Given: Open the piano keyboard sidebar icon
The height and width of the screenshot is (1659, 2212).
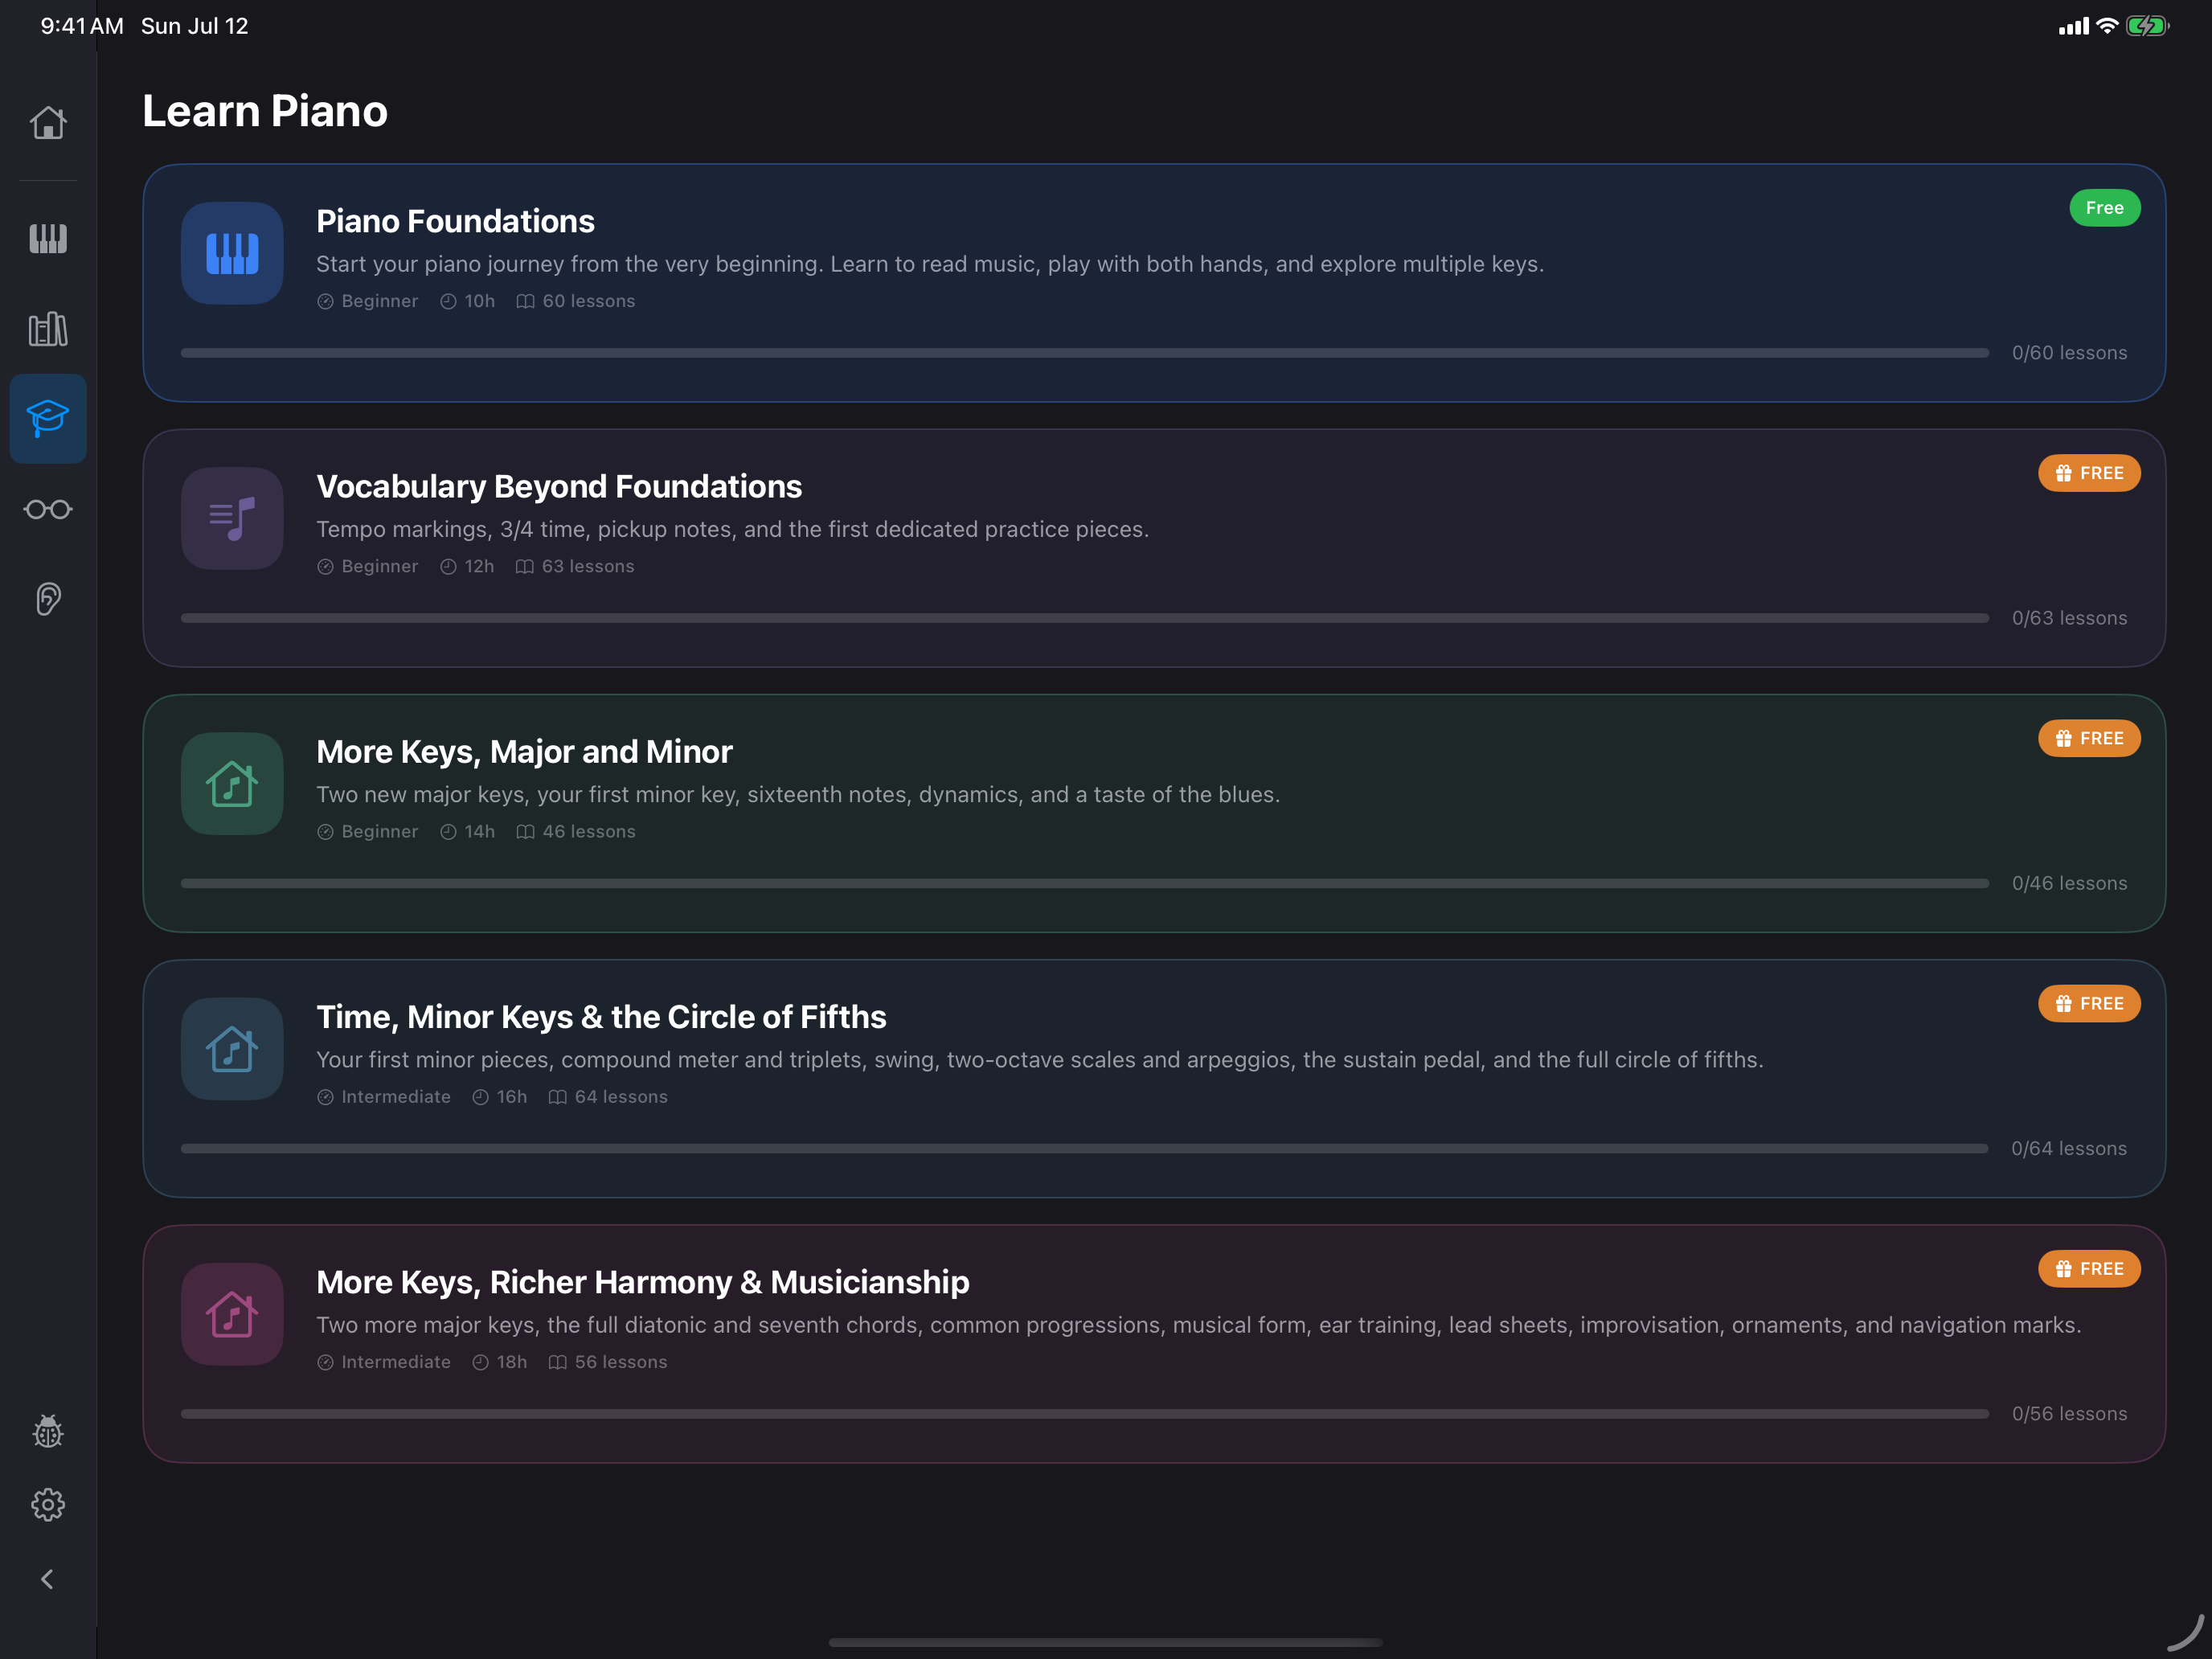Looking at the screenshot, I should [48, 238].
